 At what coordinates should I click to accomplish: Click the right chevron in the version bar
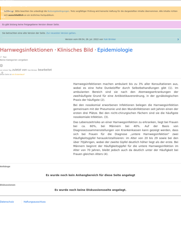click(x=178, y=40)
